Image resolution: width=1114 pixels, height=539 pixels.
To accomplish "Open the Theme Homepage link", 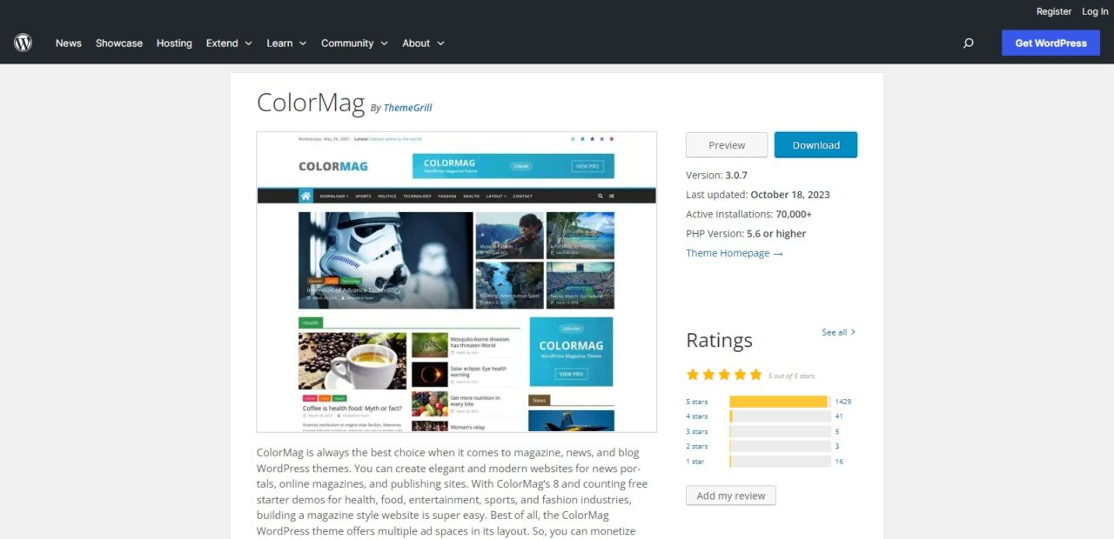I will click(x=735, y=253).
